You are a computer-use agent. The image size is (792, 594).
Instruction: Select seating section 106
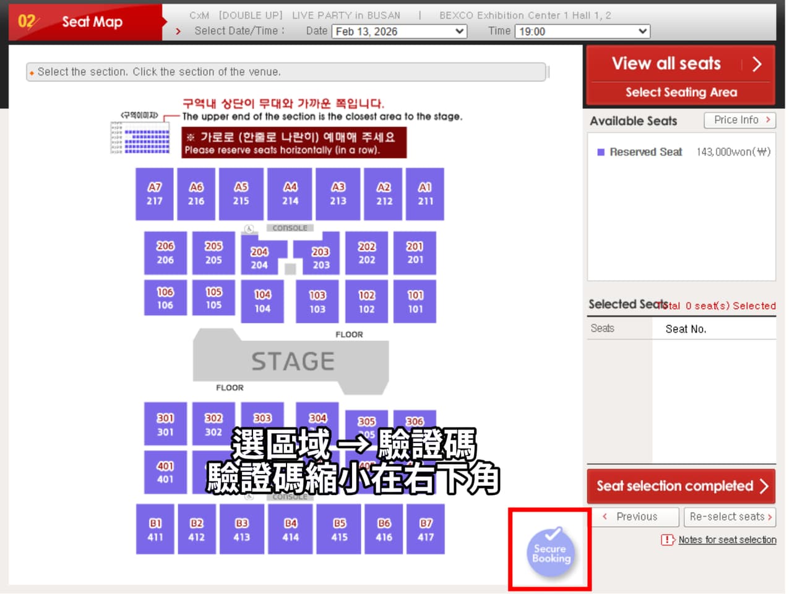[165, 298]
